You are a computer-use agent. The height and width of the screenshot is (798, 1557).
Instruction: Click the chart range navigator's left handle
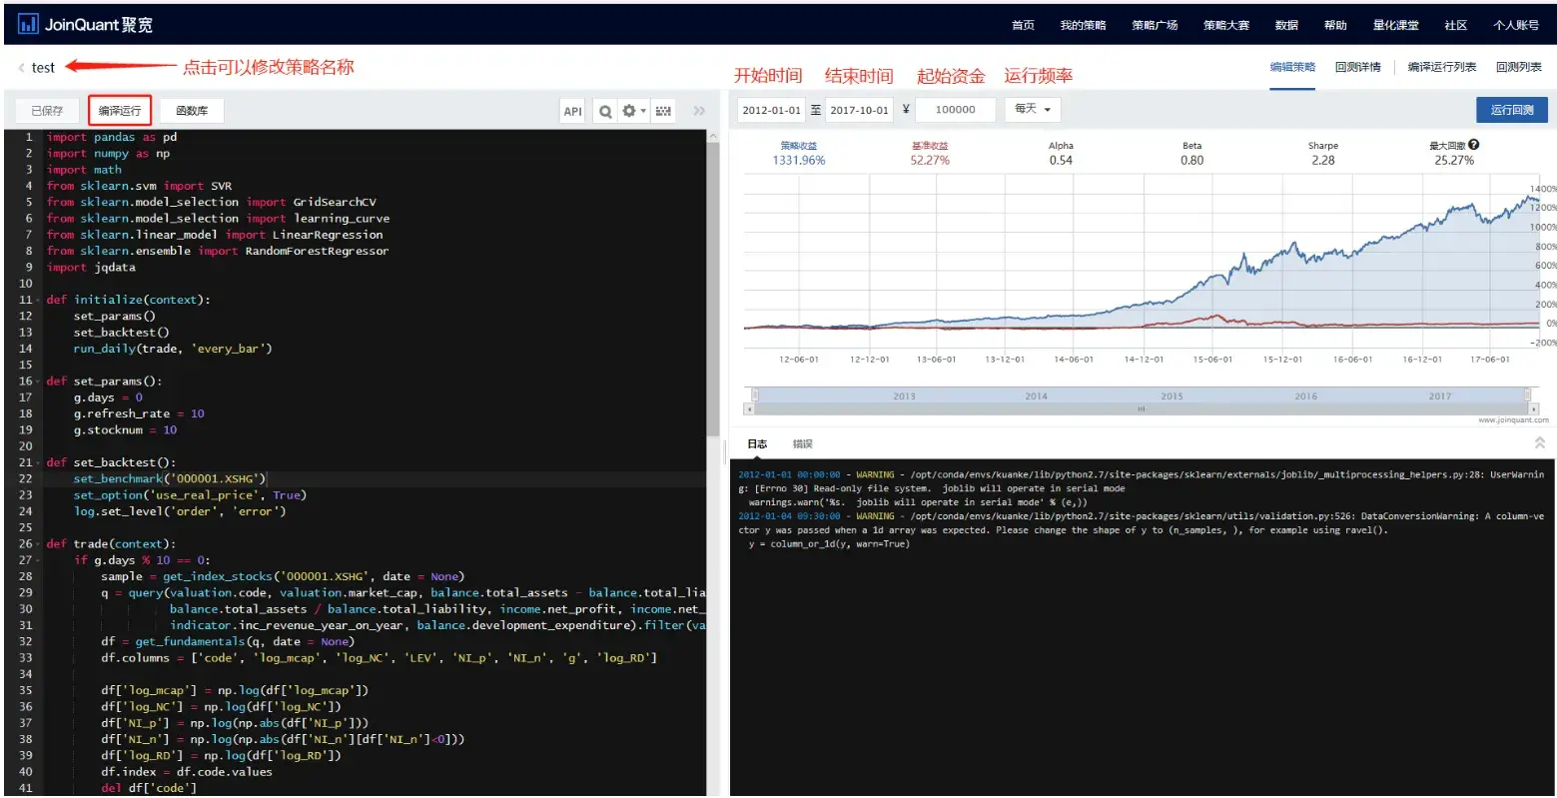(x=755, y=396)
